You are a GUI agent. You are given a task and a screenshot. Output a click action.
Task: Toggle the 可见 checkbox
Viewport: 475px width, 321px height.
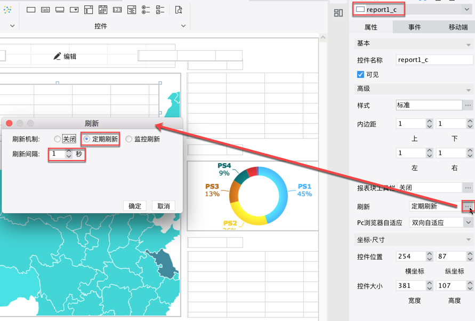(x=360, y=75)
